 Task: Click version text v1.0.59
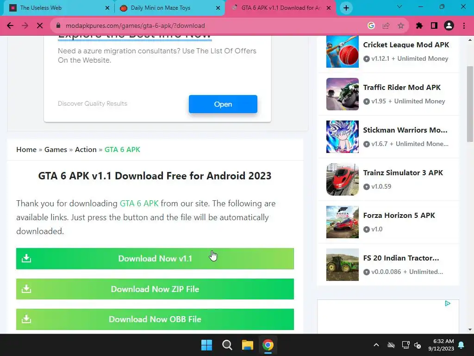(381, 186)
